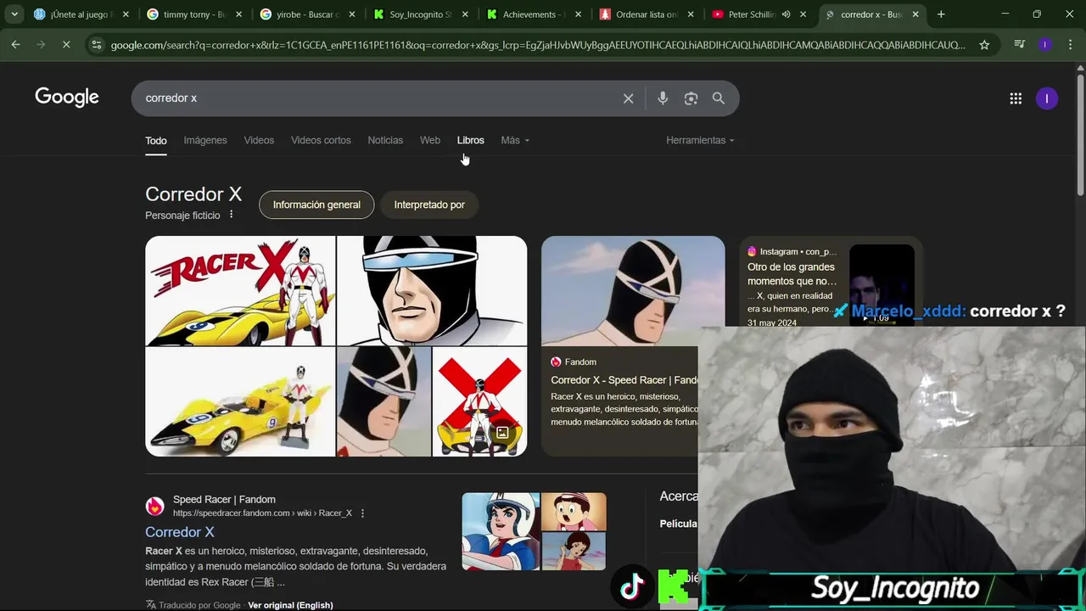
Task: Open the media controls icon
Action: tap(1020, 44)
